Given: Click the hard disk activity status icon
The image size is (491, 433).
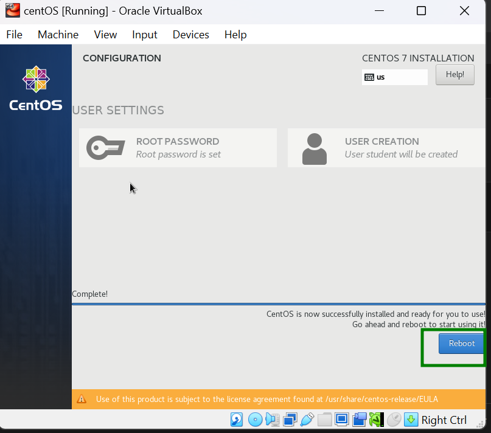Looking at the screenshot, I should 237,420.
